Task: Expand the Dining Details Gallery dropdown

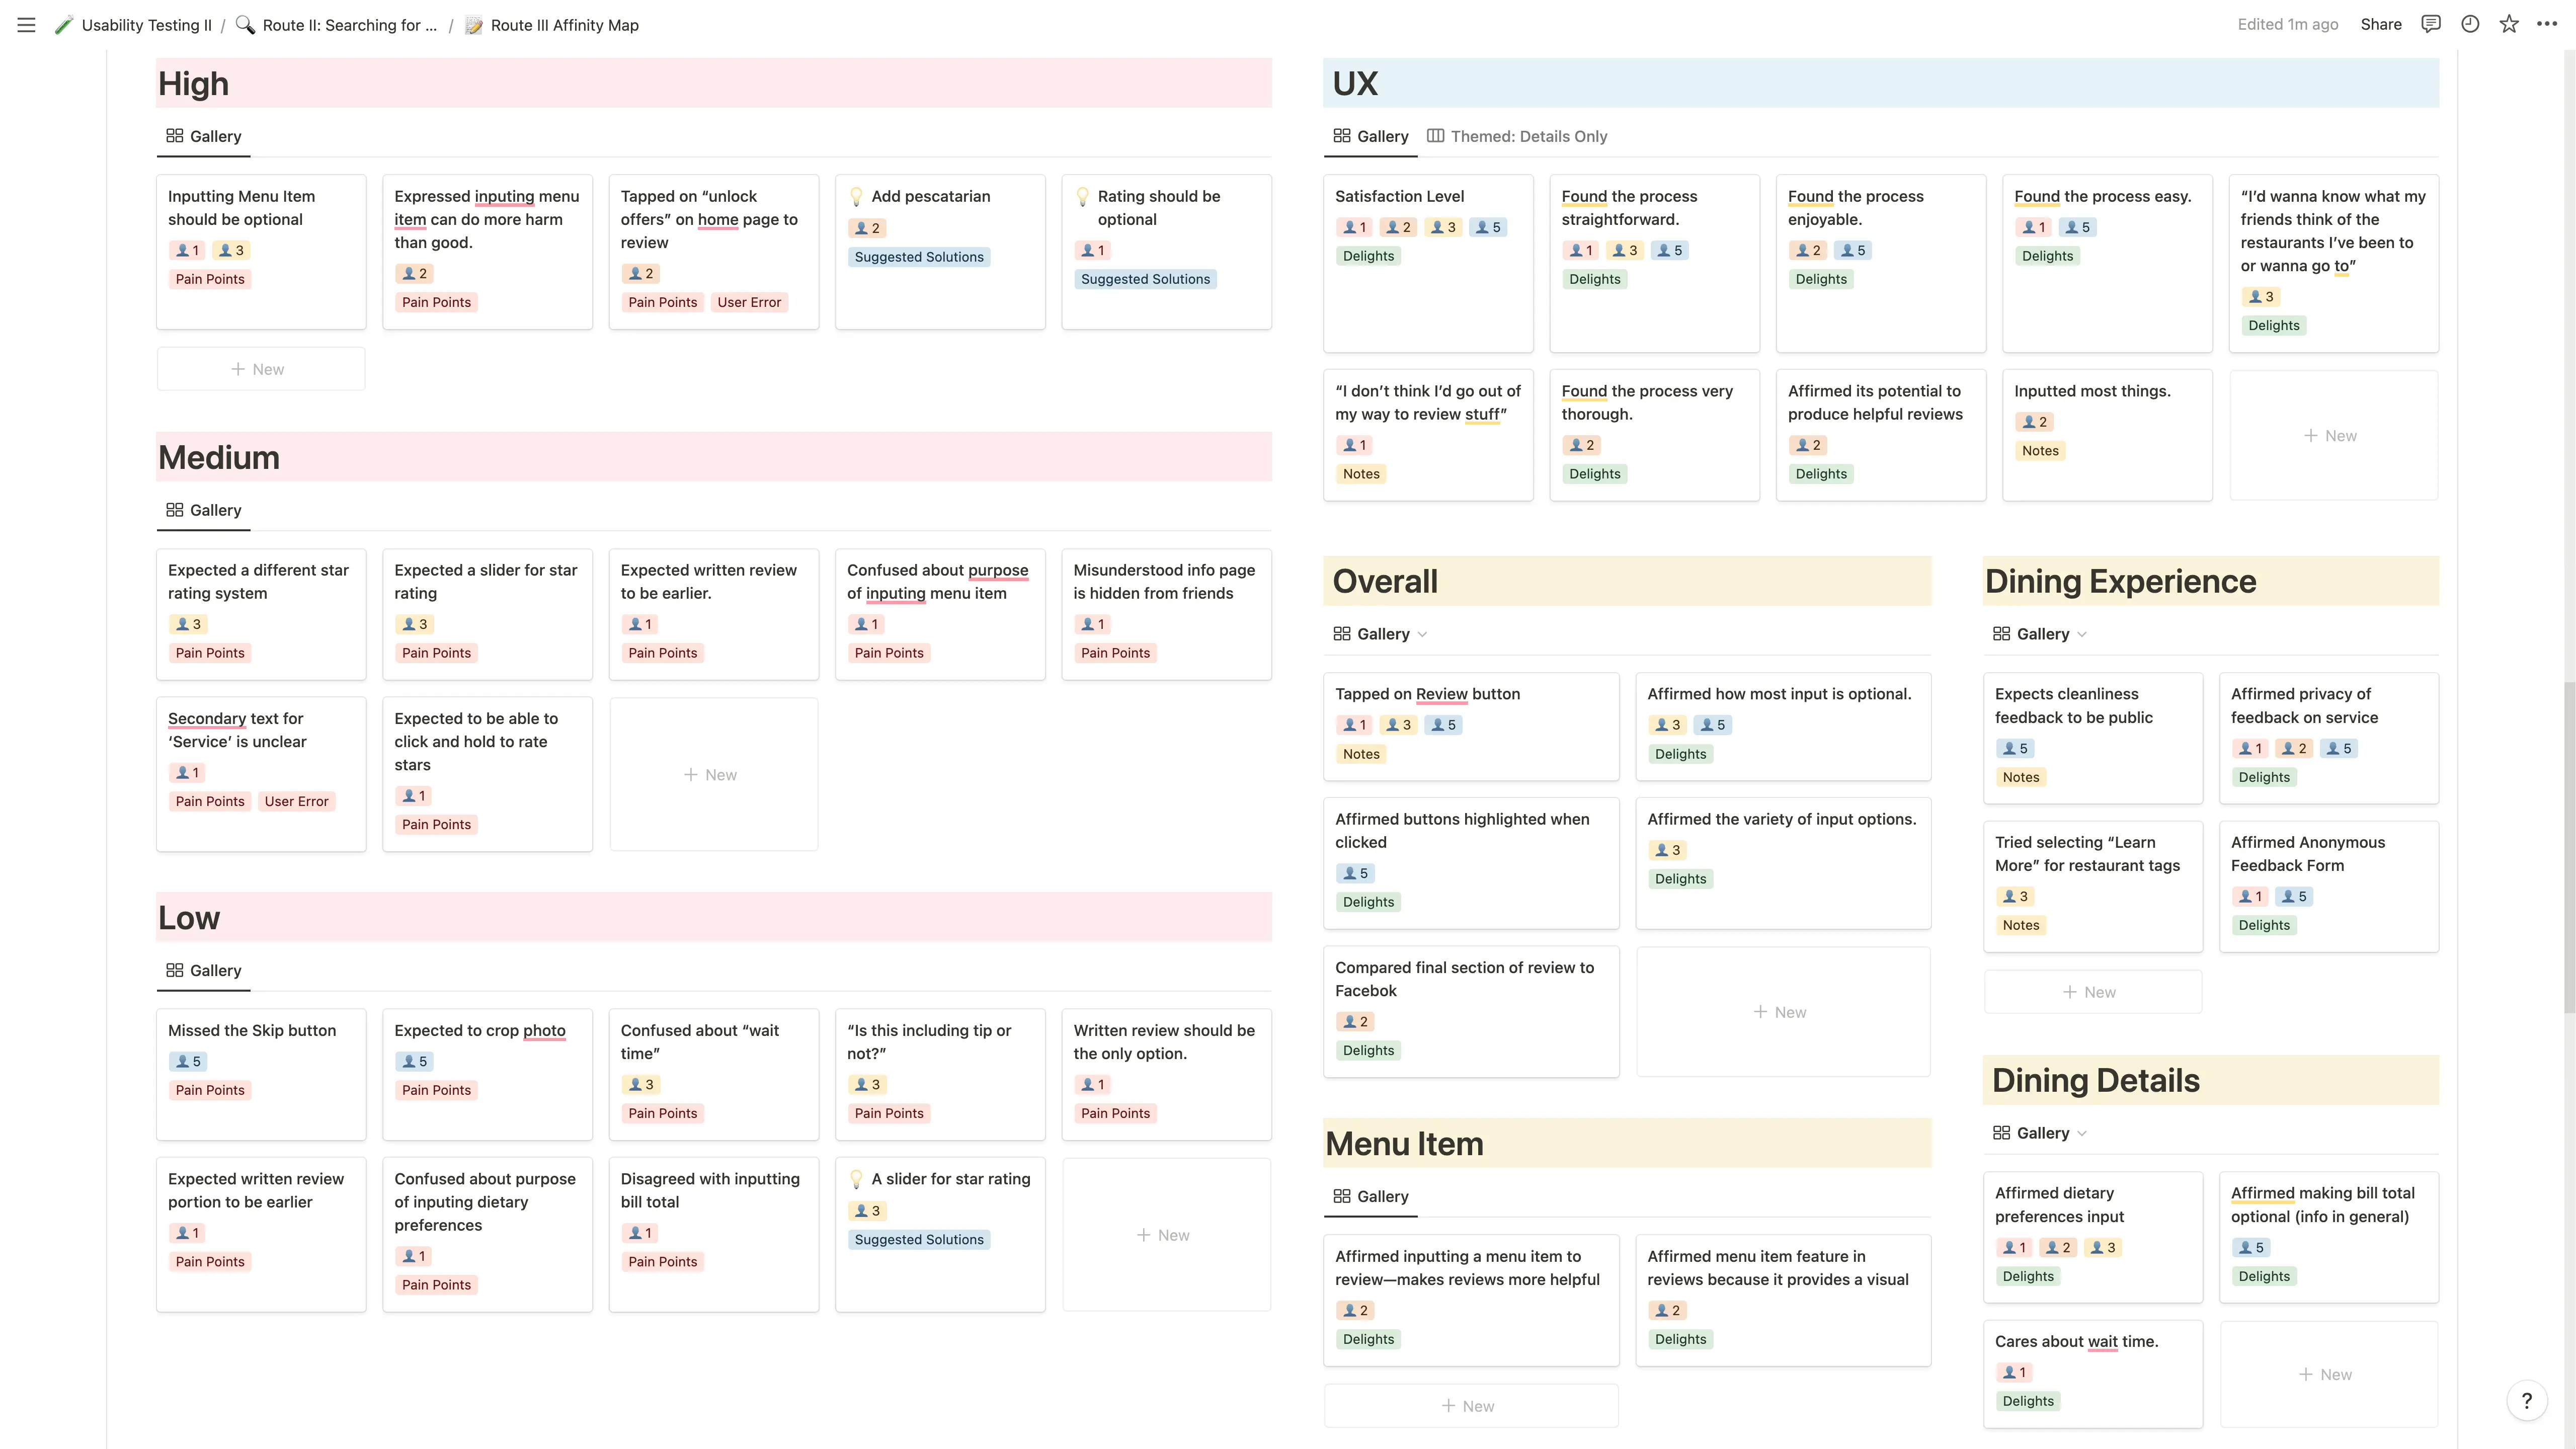Action: coord(2081,1133)
